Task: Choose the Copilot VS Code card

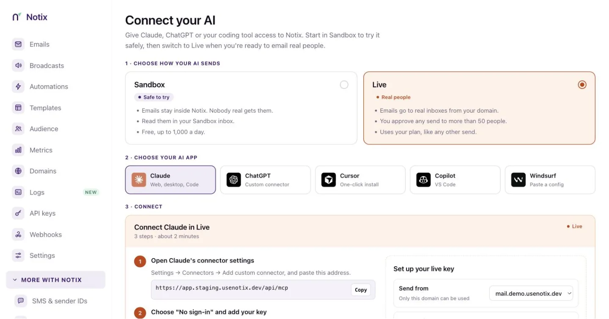Action: coord(455,180)
